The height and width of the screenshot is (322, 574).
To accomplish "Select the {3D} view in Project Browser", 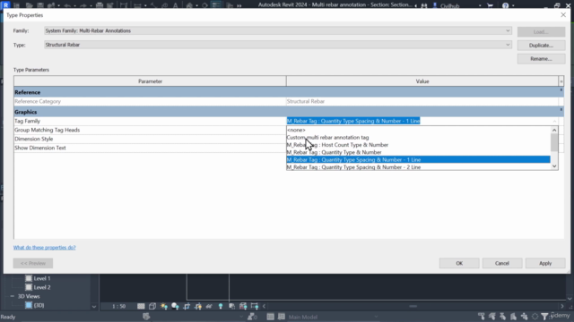I will (39, 305).
